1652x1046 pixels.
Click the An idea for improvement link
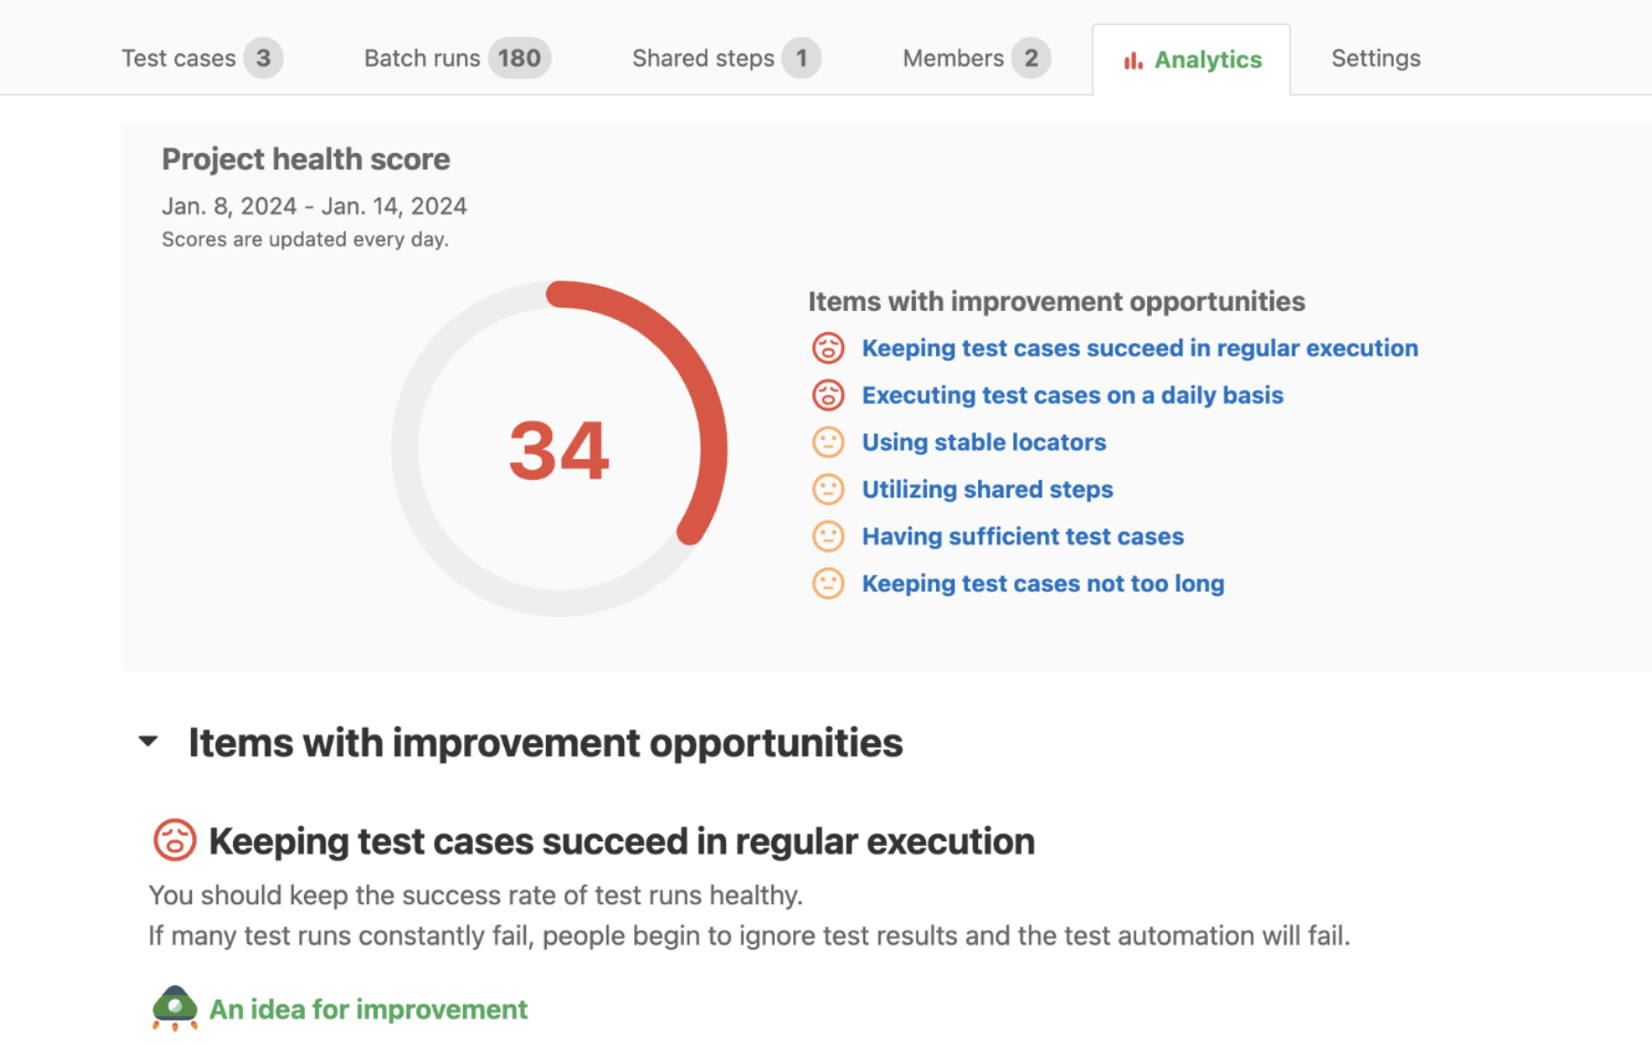tap(368, 1010)
